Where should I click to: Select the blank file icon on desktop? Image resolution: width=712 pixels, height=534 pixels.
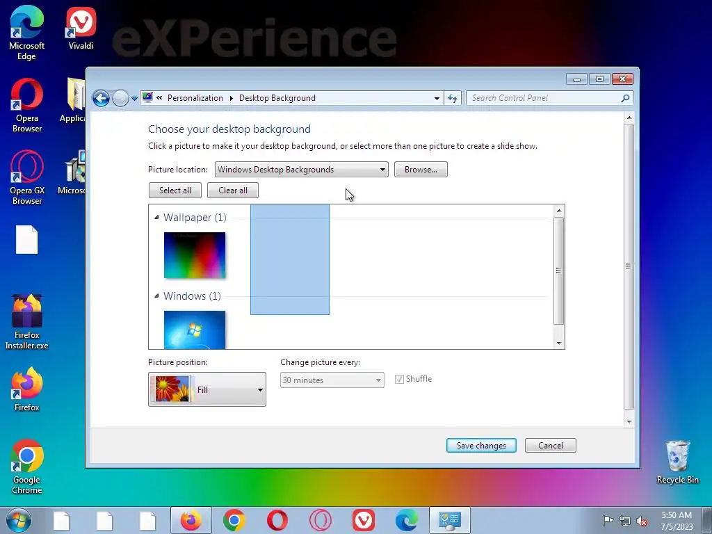(27, 239)
